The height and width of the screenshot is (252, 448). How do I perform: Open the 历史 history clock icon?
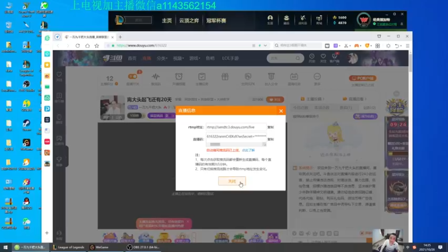(312, 58)
